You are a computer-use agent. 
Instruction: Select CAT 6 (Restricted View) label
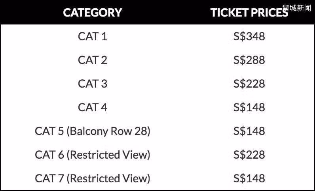pyautogui.click(x=93, y=155)
